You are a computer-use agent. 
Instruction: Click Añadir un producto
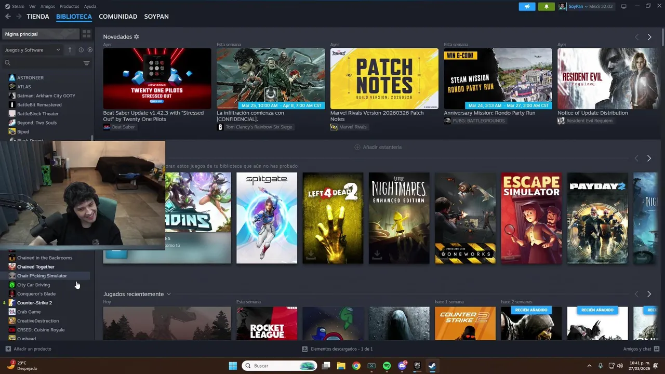point(29,349)
